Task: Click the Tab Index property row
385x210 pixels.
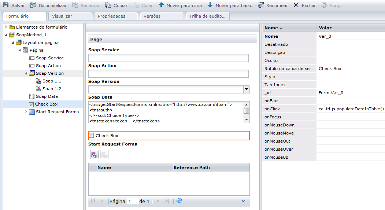Action: (323, 85)
